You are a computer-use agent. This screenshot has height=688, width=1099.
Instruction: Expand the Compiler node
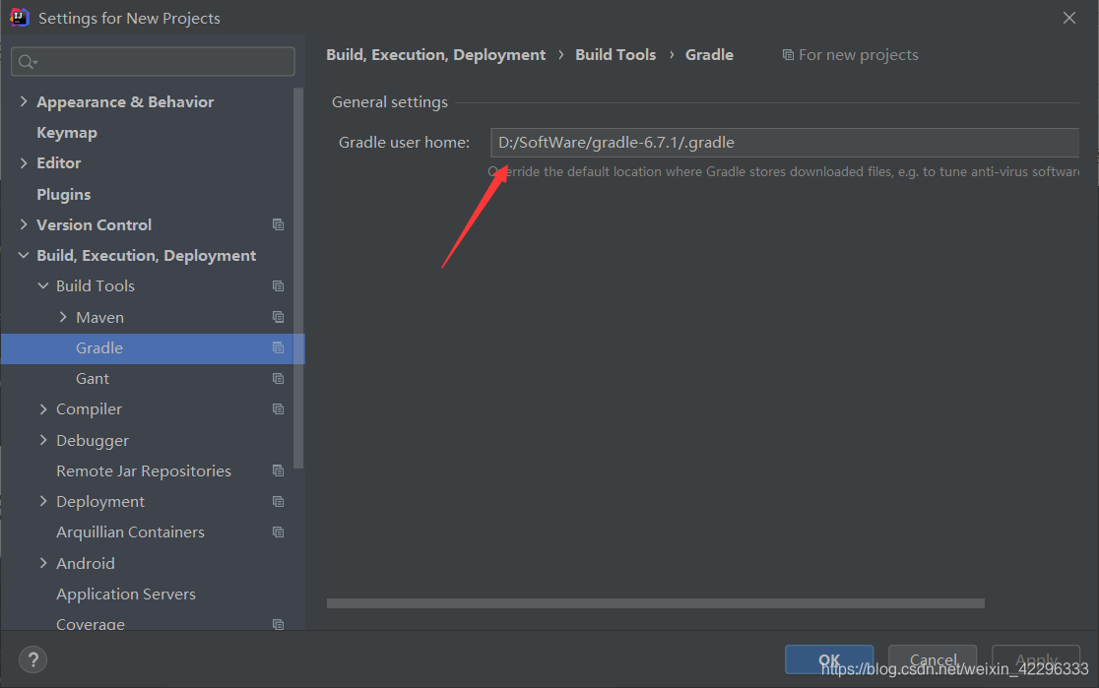pyautogui.click(x=43, y=409)
